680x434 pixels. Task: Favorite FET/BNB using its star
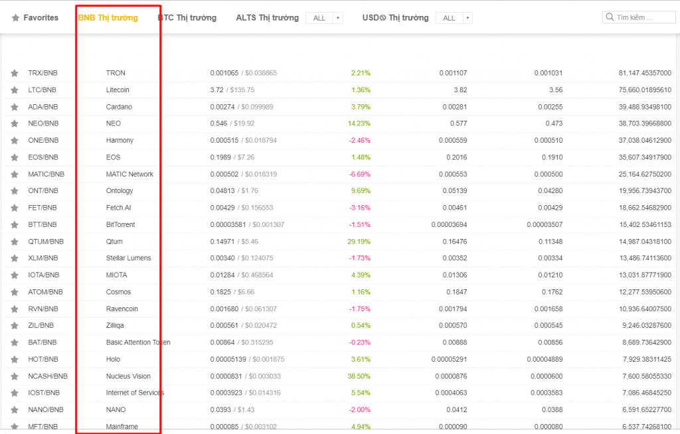point(15,208)
